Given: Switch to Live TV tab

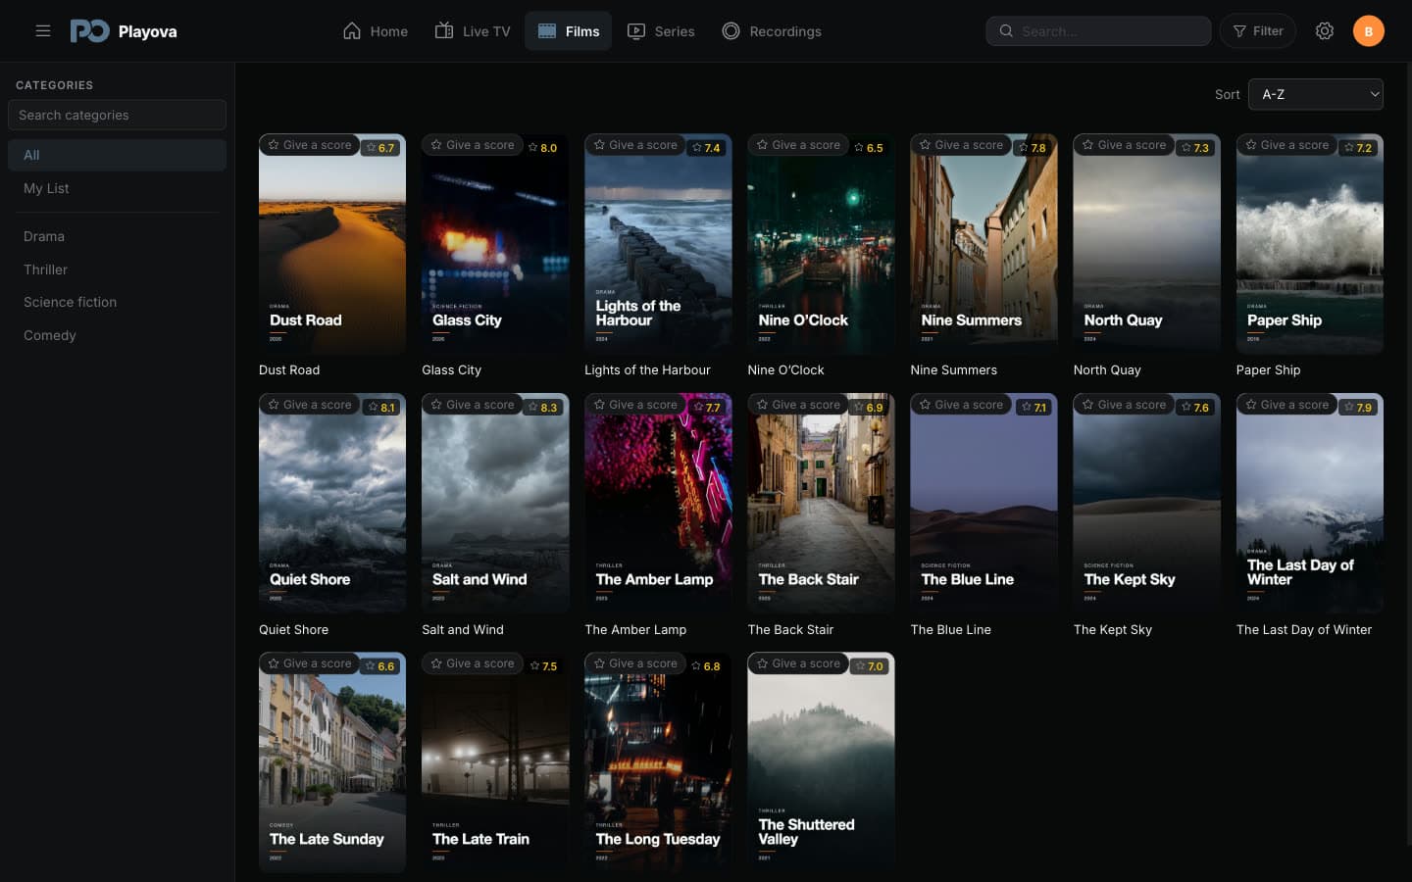Looking at the screenshot, I should pos(473,31).
